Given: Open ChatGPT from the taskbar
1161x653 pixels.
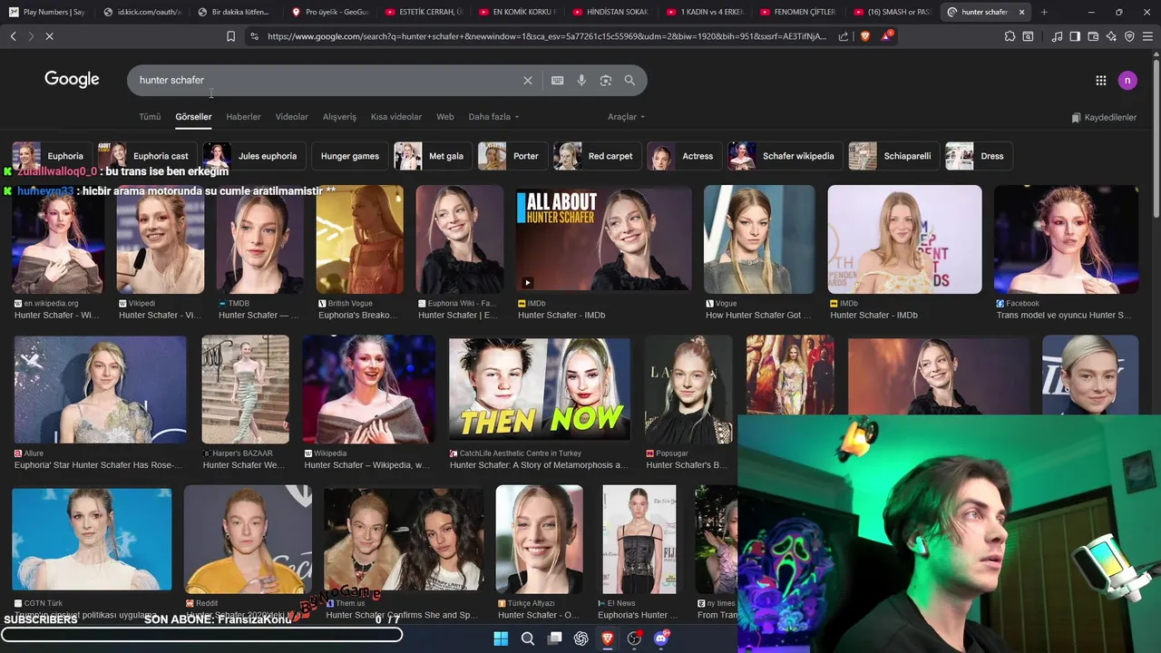Looking at the screenshot, I should [x=581, y=638].
